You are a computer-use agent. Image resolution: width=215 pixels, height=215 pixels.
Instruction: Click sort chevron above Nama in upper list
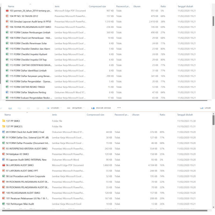click(x=30, y=4)
